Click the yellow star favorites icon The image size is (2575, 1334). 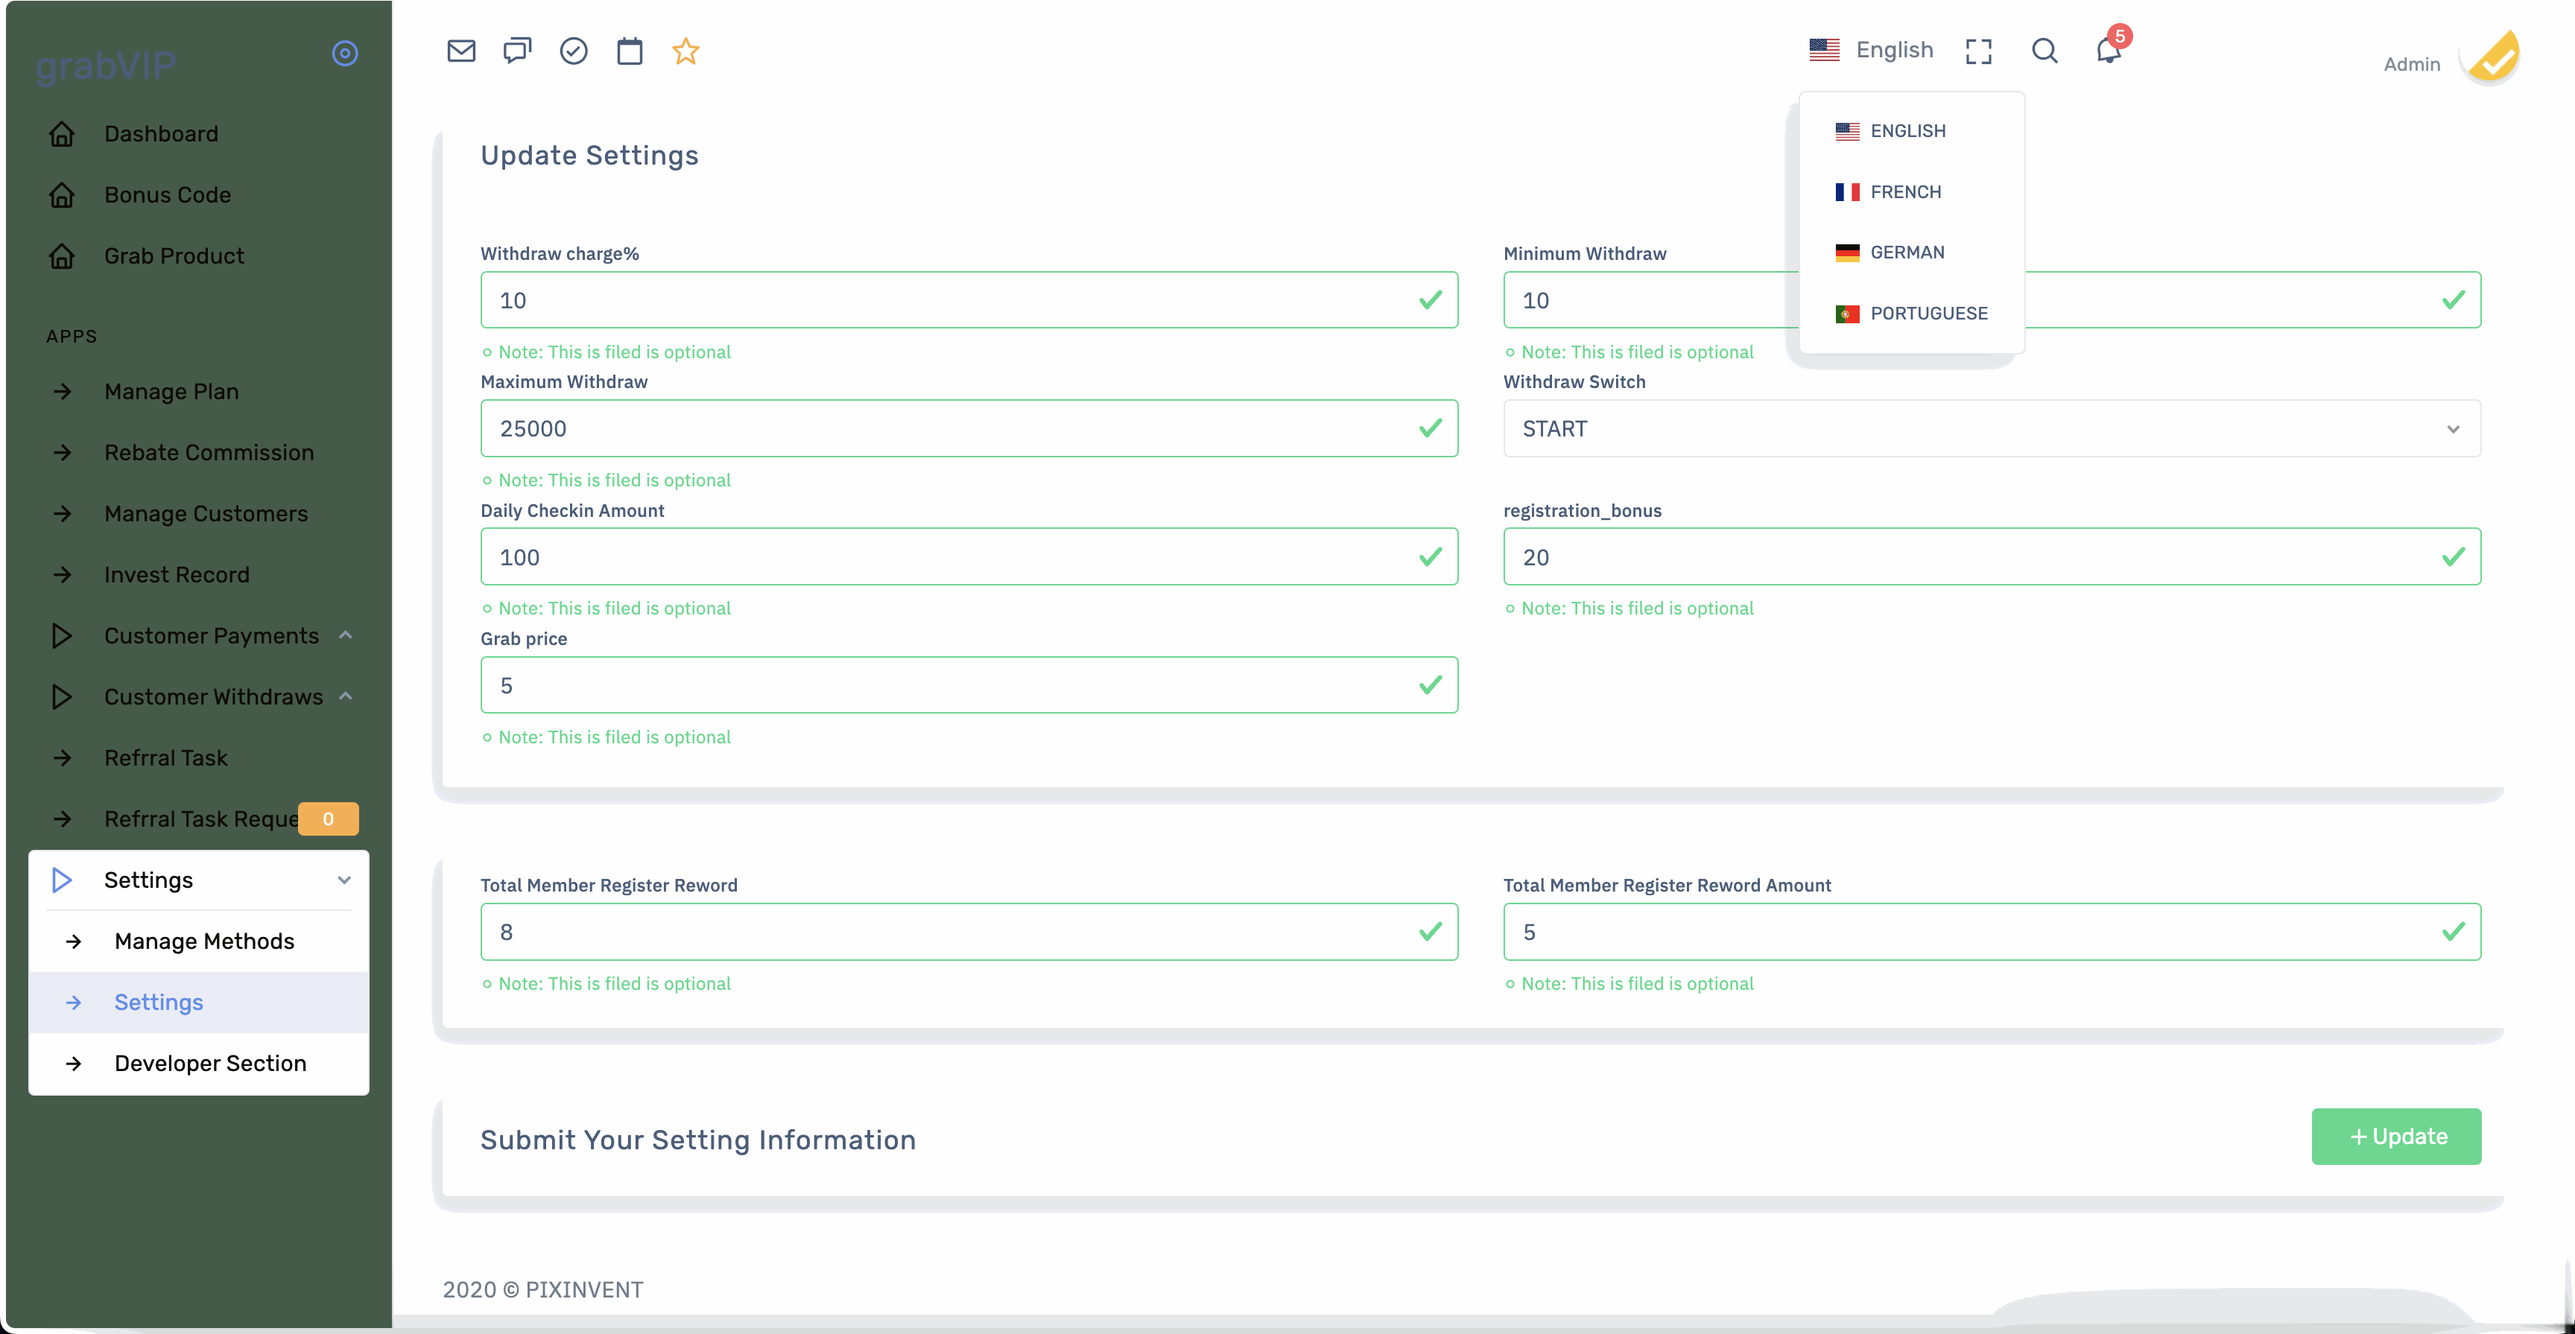pyautogui.click(x=685, y=51)
